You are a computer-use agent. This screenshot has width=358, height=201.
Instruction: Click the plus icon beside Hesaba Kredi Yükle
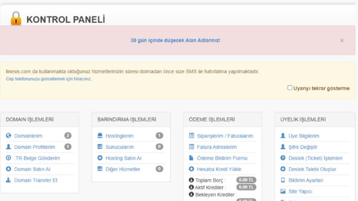(x=191, y=169)
